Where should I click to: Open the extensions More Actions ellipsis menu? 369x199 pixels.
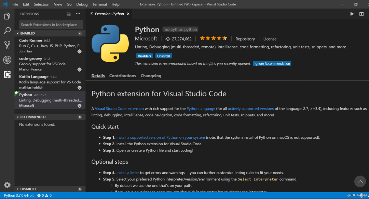(78, 14)
